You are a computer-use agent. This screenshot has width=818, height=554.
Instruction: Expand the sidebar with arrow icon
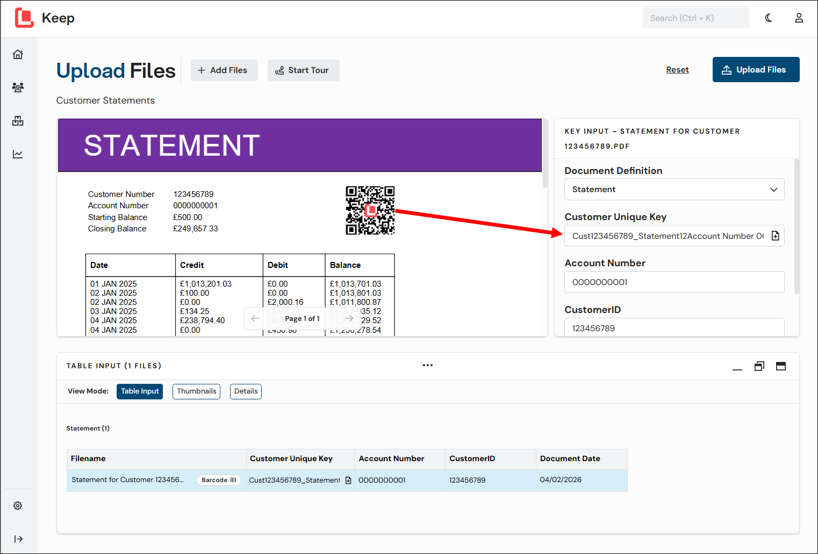pos(18,539)
